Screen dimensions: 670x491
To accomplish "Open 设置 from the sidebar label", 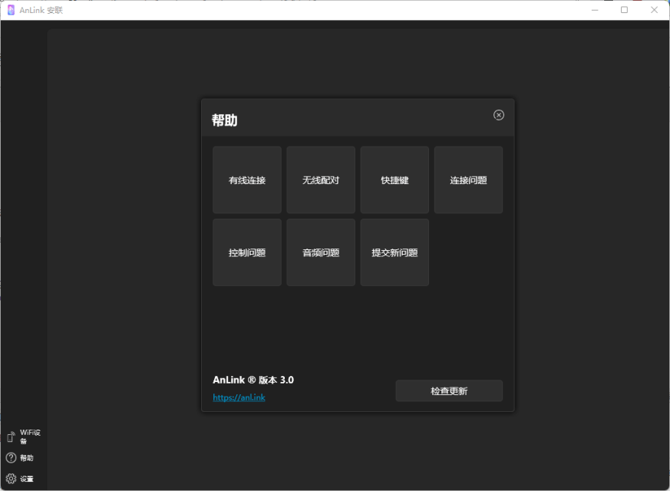I will (27, 479).
